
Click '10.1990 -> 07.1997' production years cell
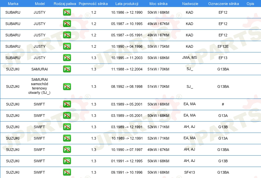[x=127, y=150]
